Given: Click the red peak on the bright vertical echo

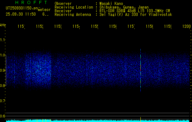Looking at the screenshot, I should 141,70.
